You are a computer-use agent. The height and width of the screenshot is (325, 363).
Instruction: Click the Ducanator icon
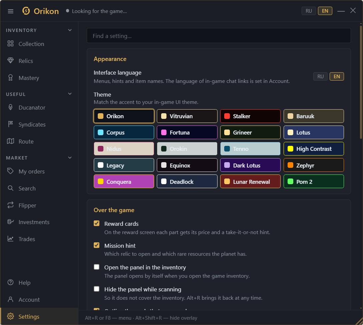[10, 107]
